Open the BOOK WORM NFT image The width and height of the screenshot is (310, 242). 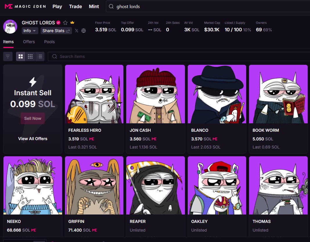click(278, 94)
